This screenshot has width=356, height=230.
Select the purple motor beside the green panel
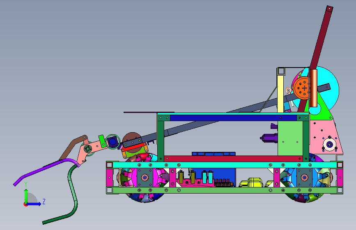[x=269, y=138]
